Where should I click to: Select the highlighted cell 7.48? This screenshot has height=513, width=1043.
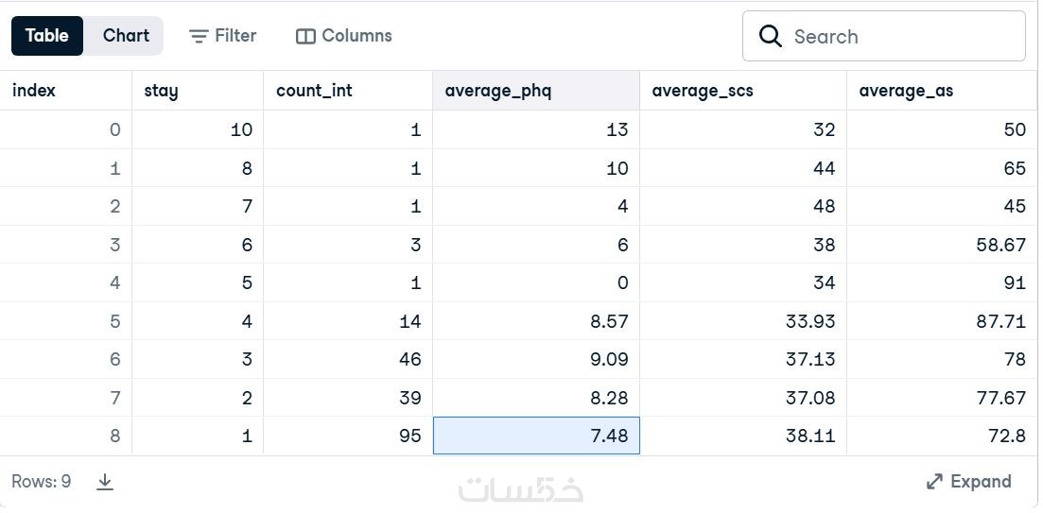(x=536, y=436)
